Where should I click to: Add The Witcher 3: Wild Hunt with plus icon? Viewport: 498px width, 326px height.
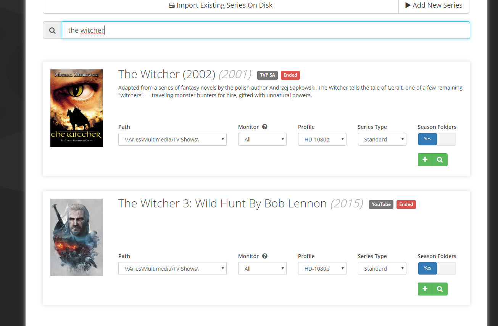tap(425, 289)
